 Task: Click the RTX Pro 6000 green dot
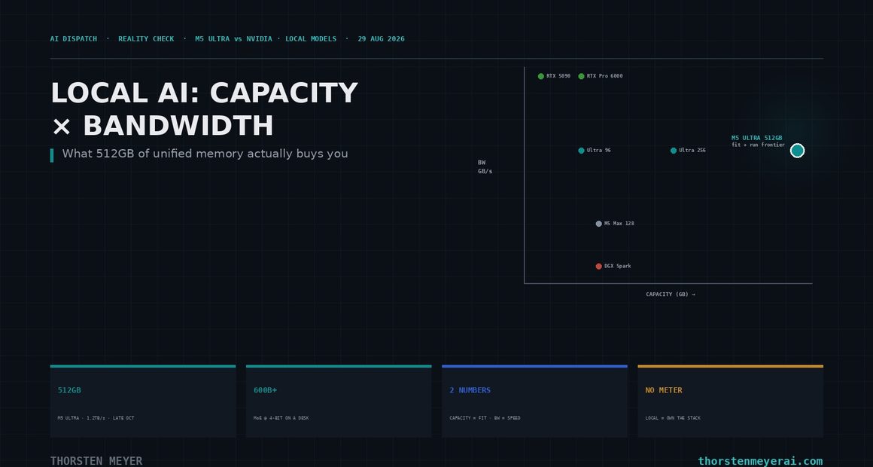pos(581,76)
